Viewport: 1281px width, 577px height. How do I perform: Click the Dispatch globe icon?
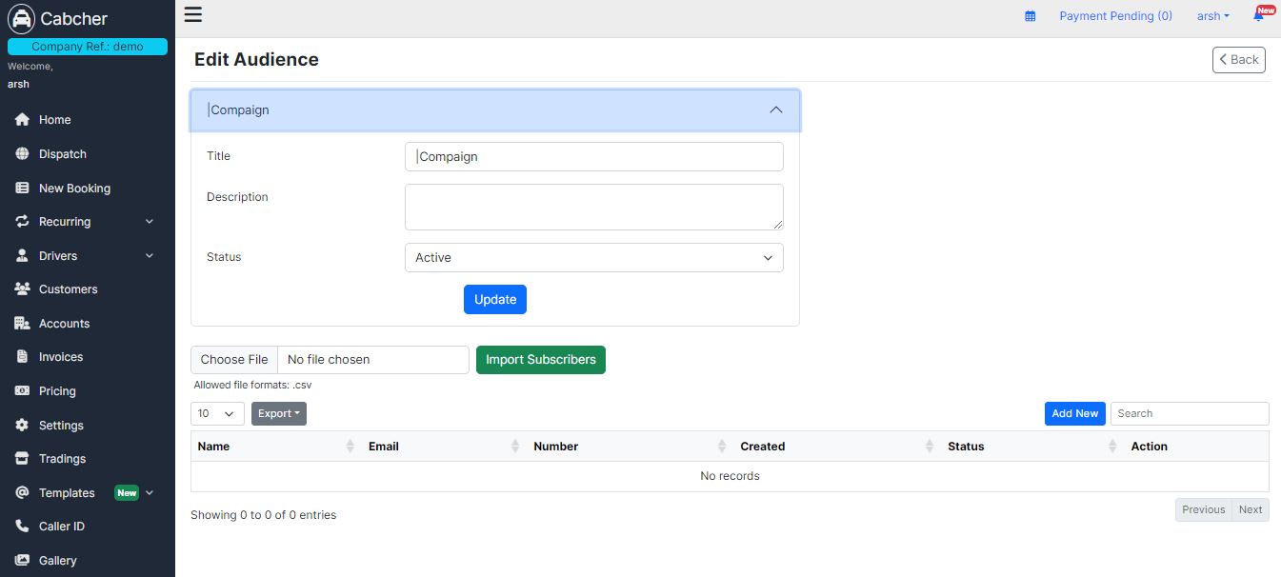22,154
